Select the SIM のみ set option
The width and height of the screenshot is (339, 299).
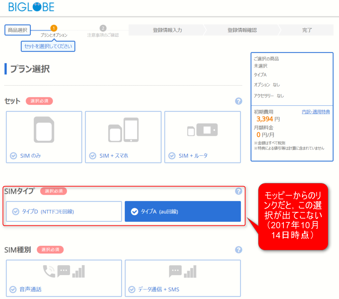pos(44,137)
